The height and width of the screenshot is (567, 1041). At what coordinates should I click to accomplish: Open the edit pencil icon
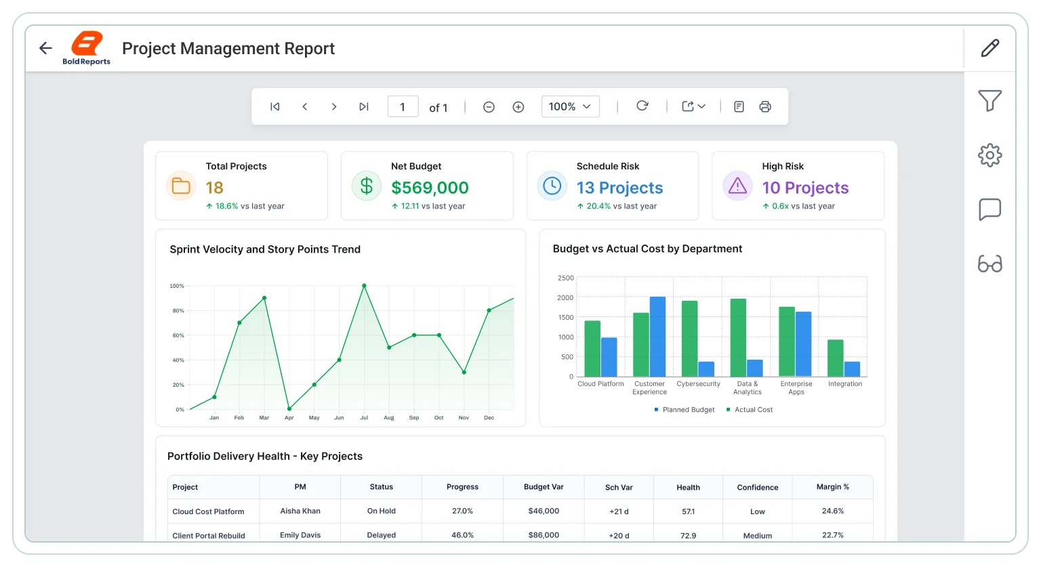990,48
